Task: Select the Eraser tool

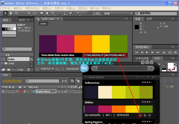Action: (71, 13)
